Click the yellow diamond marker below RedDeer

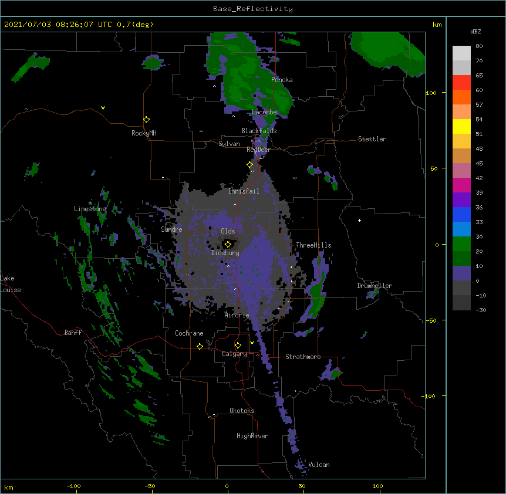pyautogui.click(x=249, y=165)
